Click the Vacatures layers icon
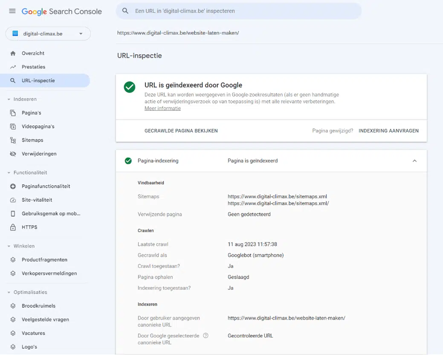The image size is (443, 355). (13, 333)
